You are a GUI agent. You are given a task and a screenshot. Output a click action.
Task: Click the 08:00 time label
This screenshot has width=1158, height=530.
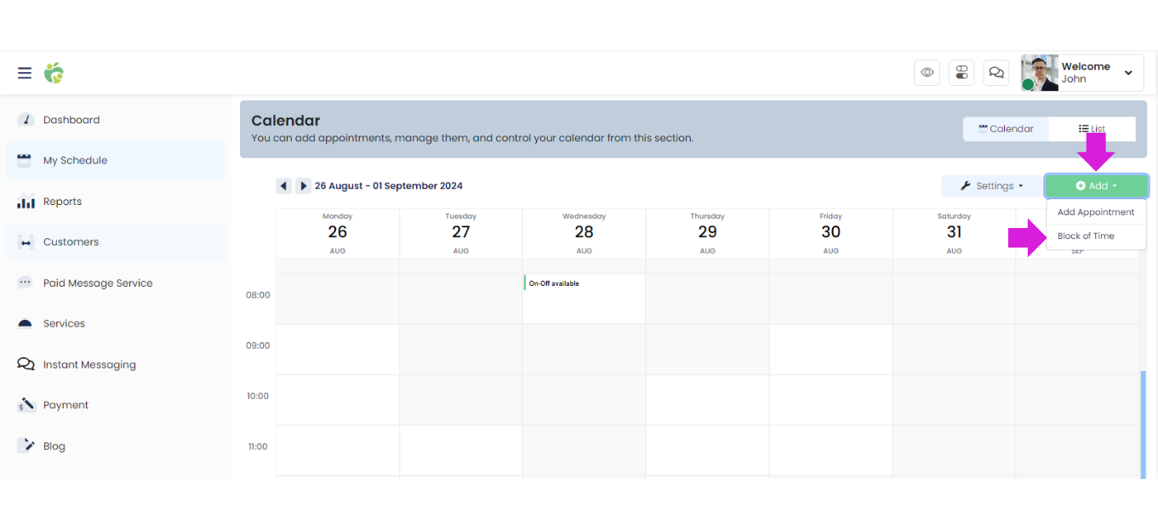pyautogui.click(x=258, y=295)
